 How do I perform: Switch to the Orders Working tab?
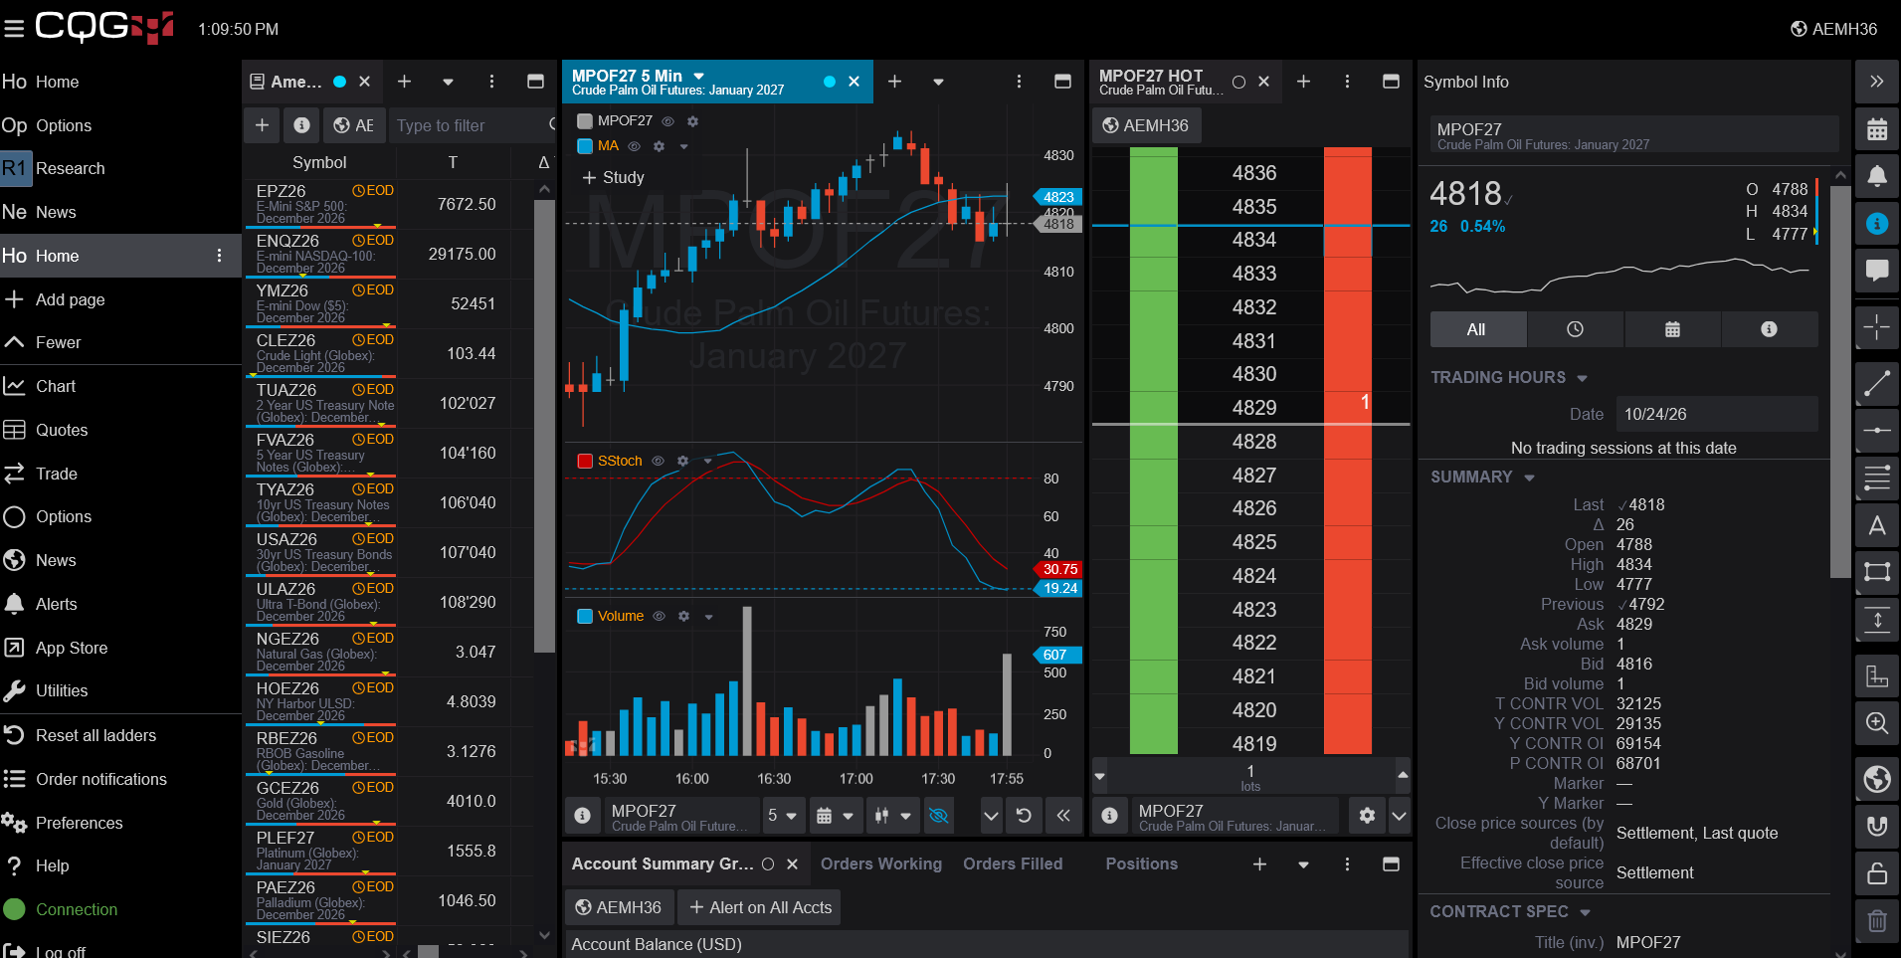click(880, 864)
